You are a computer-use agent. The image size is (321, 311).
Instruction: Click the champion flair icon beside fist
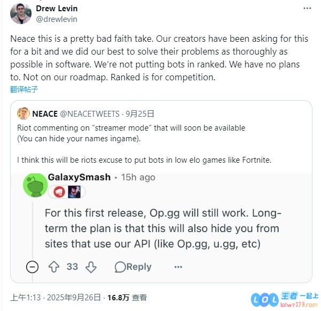73,192
